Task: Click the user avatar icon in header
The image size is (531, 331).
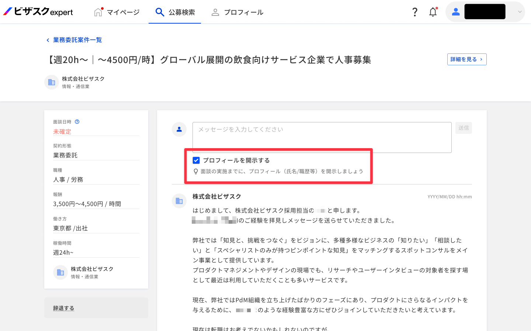Action: coord(456,12)
